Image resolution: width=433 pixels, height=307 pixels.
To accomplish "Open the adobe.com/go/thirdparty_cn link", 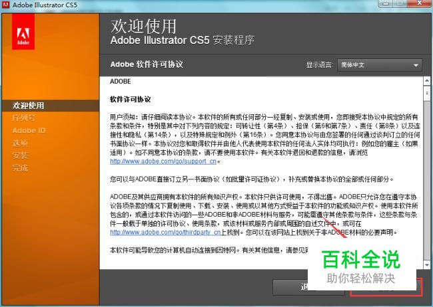I will (165, 232).
